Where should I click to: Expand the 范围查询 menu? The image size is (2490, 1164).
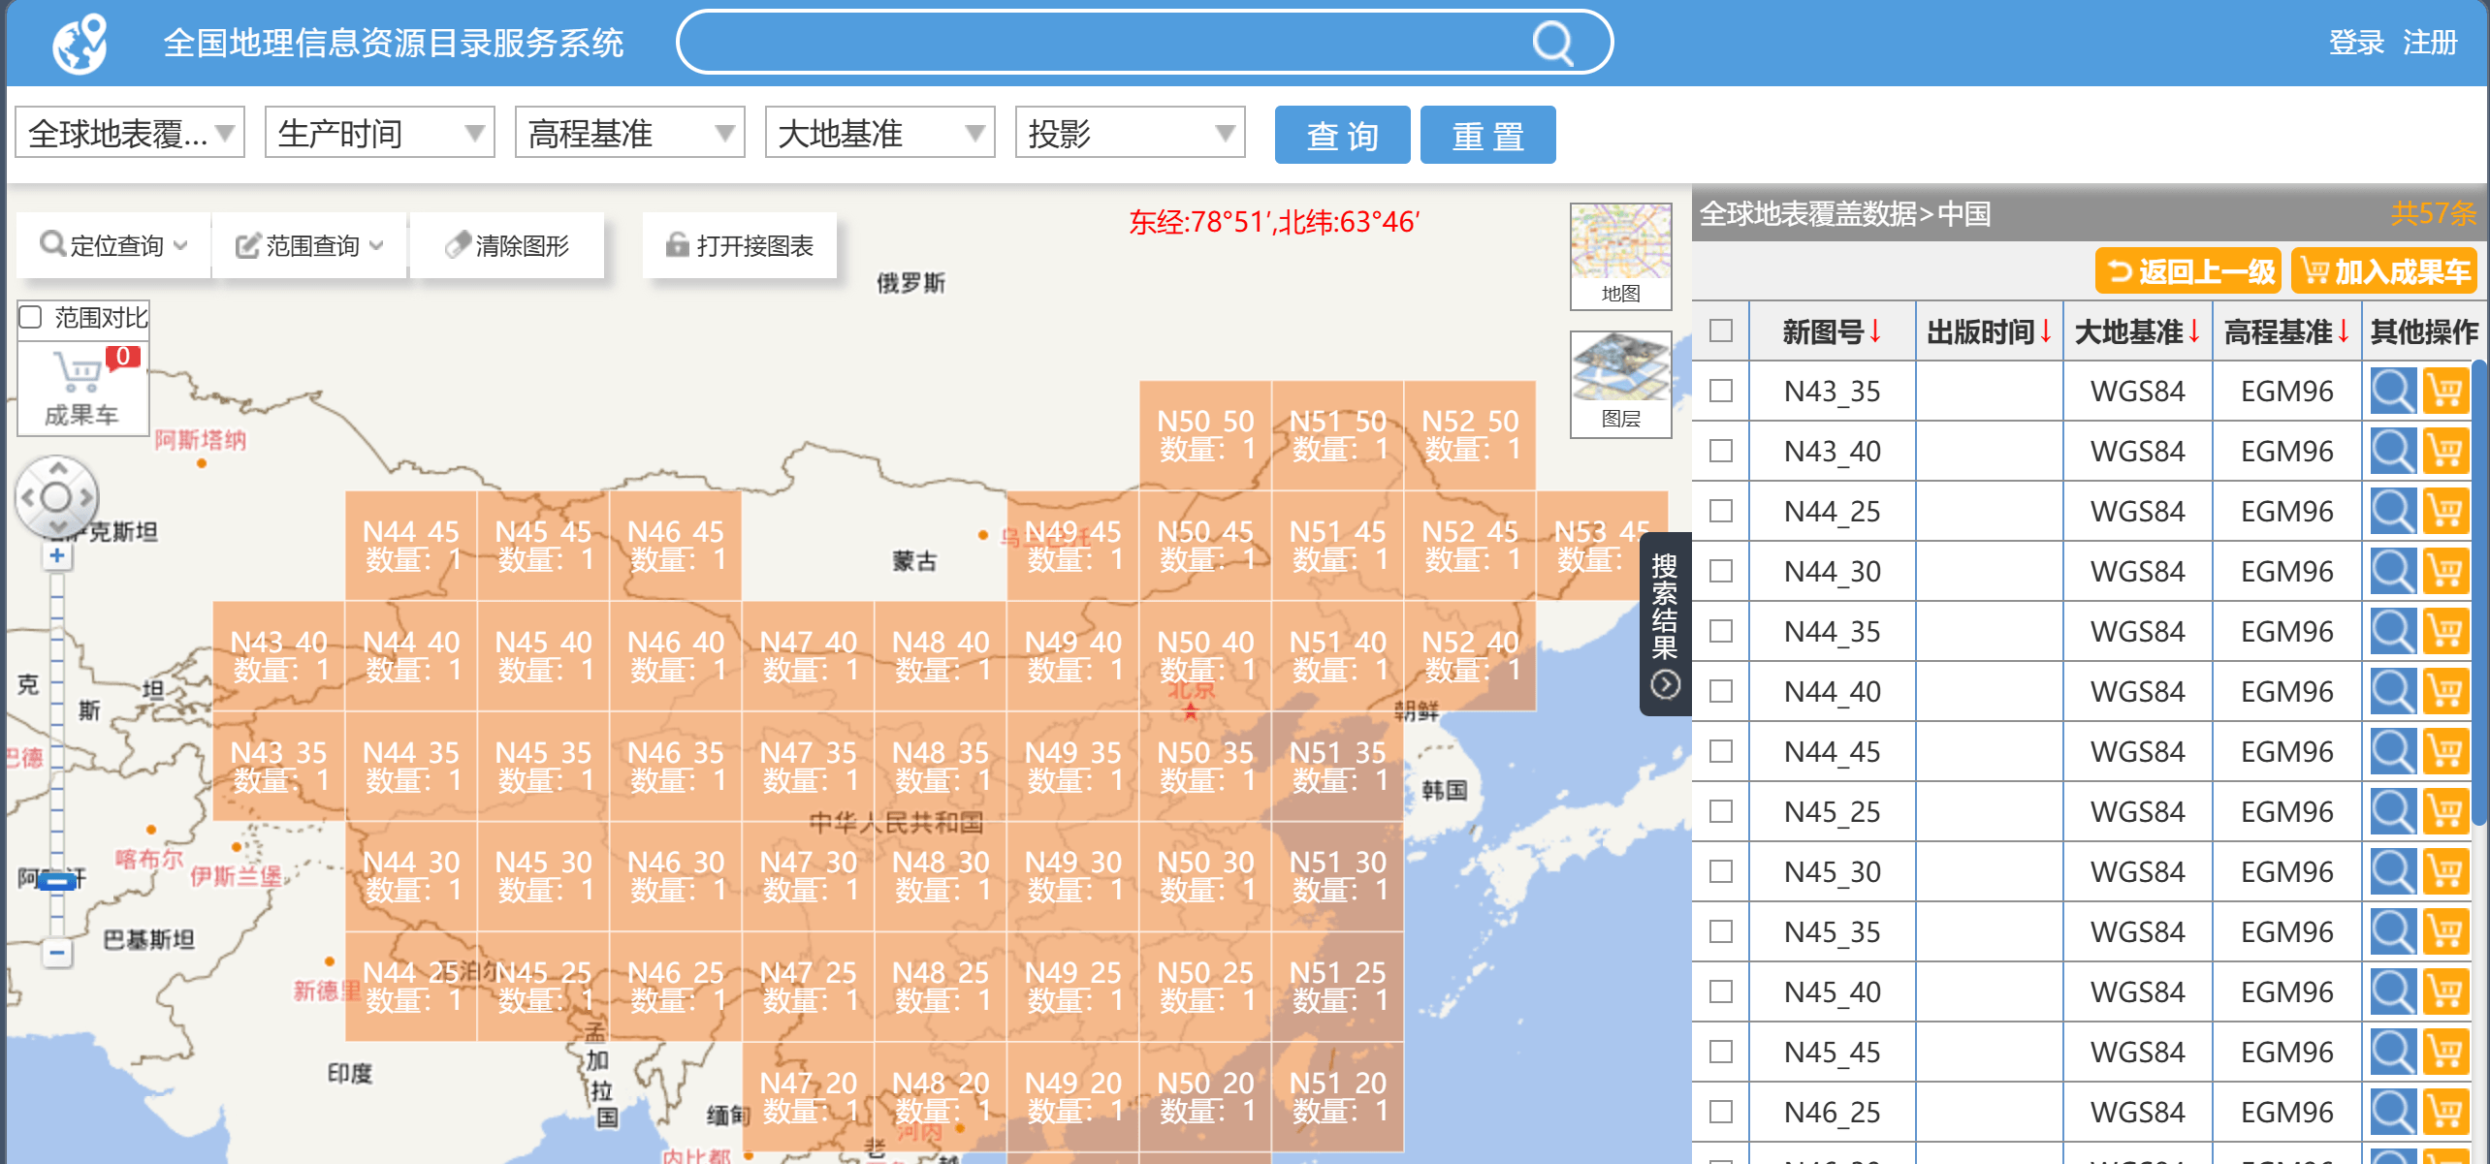pos(310,245)
